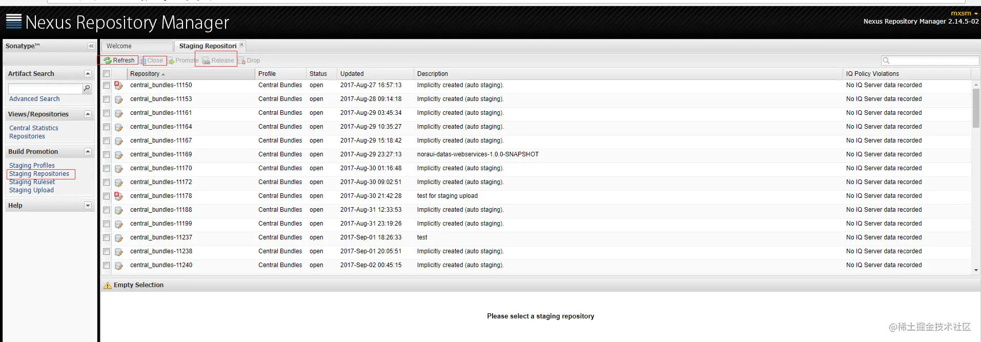The image size is (981, 342).
Task: Click repository icon for central_bundles-11169
Action: [118, 155]
